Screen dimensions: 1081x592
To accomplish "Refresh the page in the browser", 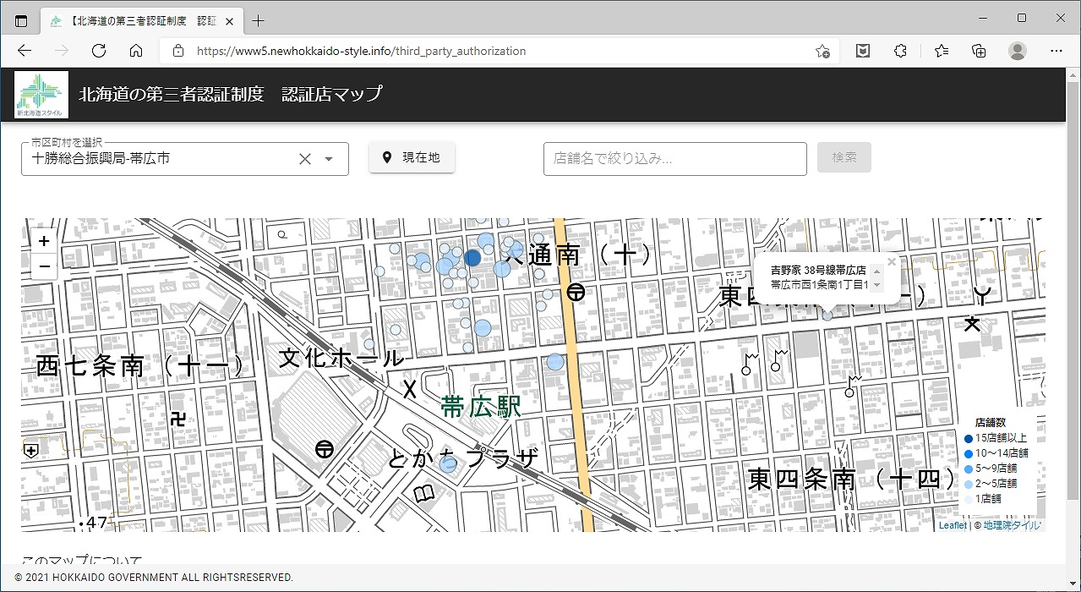I will point(99,51).
